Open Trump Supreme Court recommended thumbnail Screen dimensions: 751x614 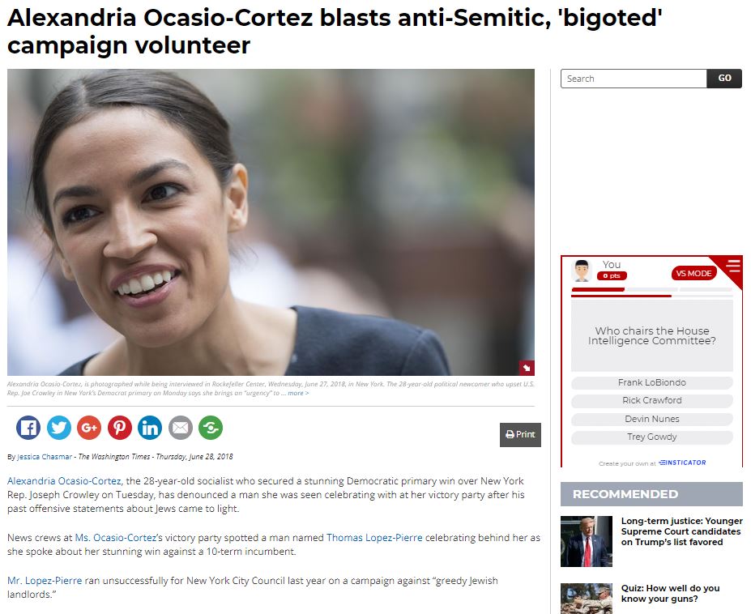[x=587, y=542]
